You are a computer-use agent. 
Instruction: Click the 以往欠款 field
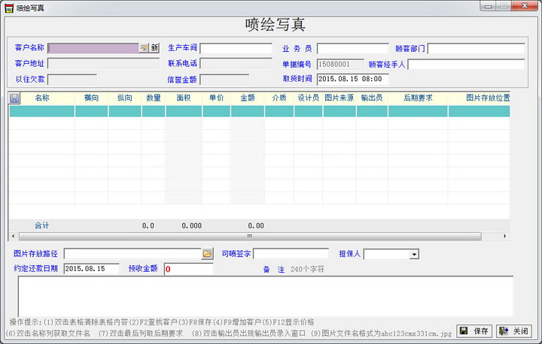click(72, 80)
